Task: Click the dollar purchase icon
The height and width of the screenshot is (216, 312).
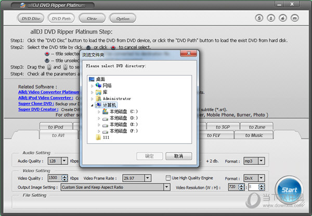Action: [x=259, y=18]
